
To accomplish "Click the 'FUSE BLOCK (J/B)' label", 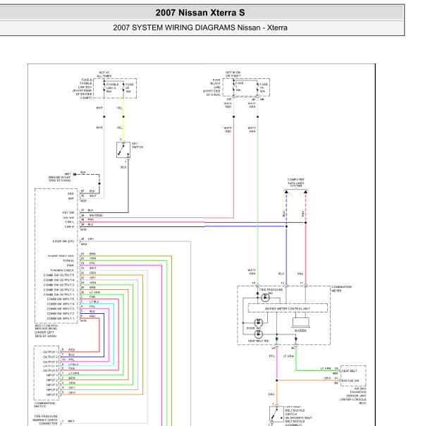I will (212, 87).
